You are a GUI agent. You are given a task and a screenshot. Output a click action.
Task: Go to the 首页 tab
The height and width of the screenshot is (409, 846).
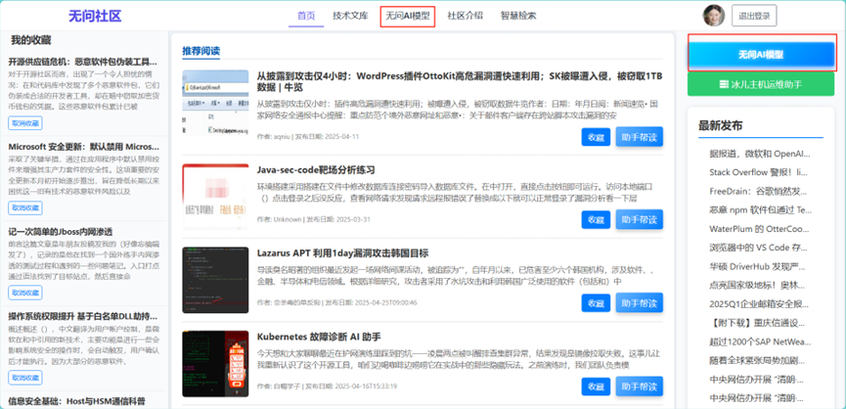coord(306,16)
